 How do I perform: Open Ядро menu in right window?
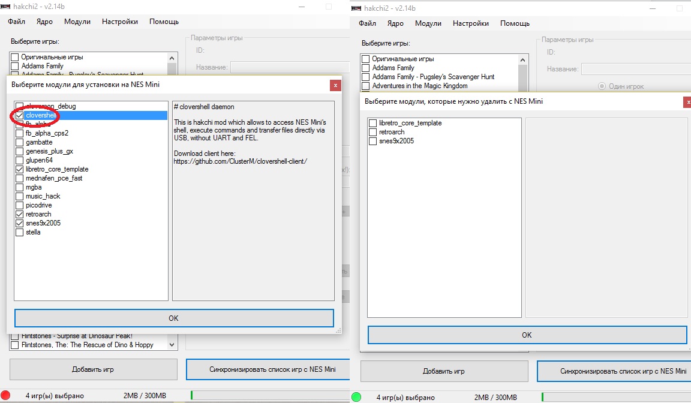(395, 23)
